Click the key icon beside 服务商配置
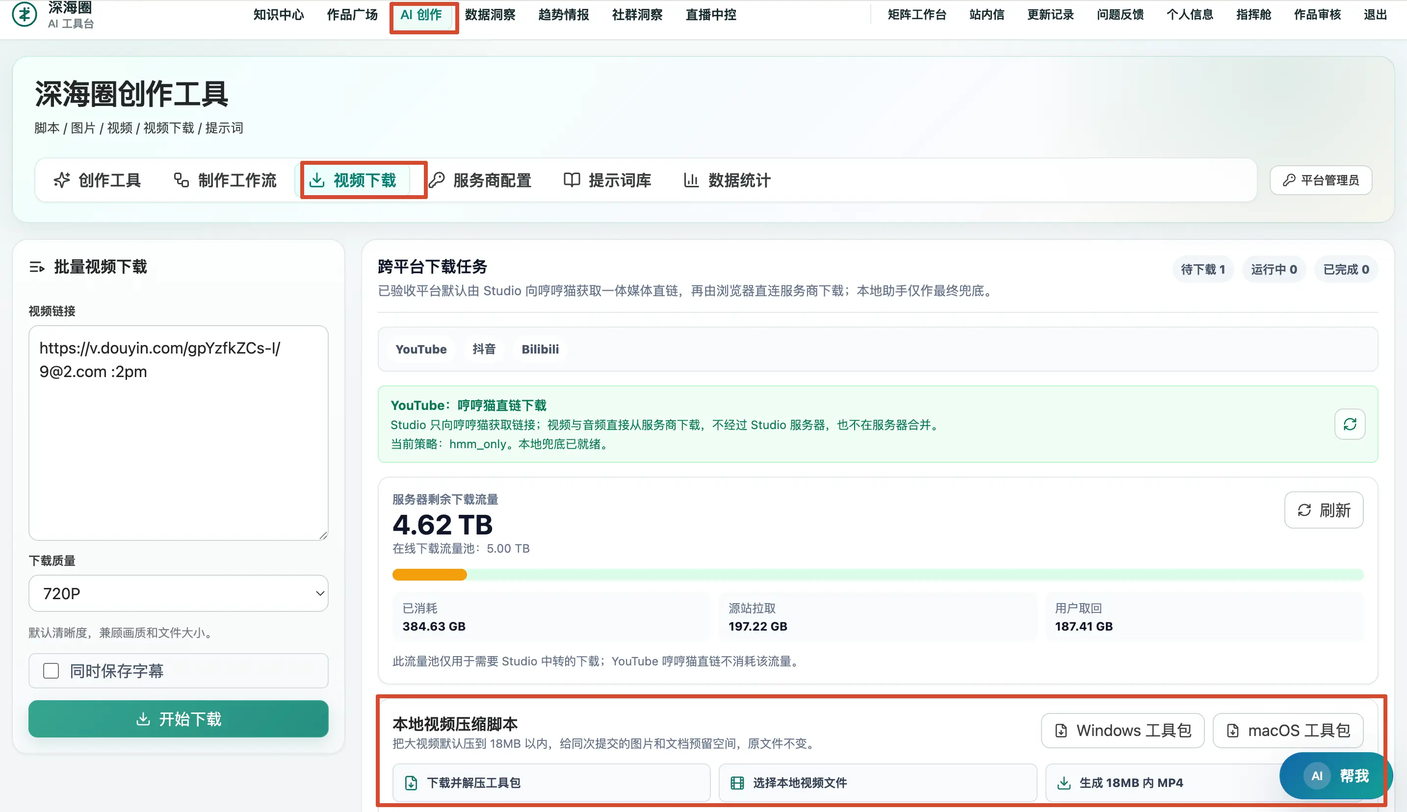This screenshot has height=812, width=1407. (x=436, y=180)
